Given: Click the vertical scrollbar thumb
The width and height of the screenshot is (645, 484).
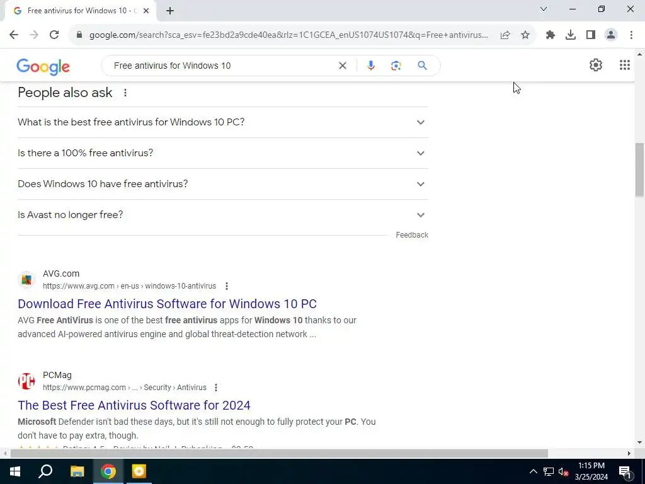Looking at the screenshot, I should click(639, 169).
